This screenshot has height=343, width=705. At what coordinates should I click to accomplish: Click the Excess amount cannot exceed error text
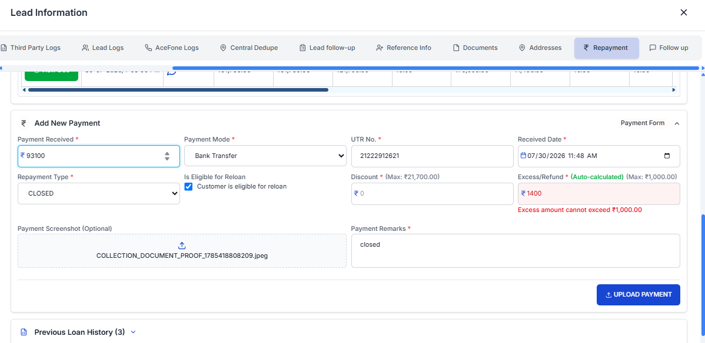580,210
